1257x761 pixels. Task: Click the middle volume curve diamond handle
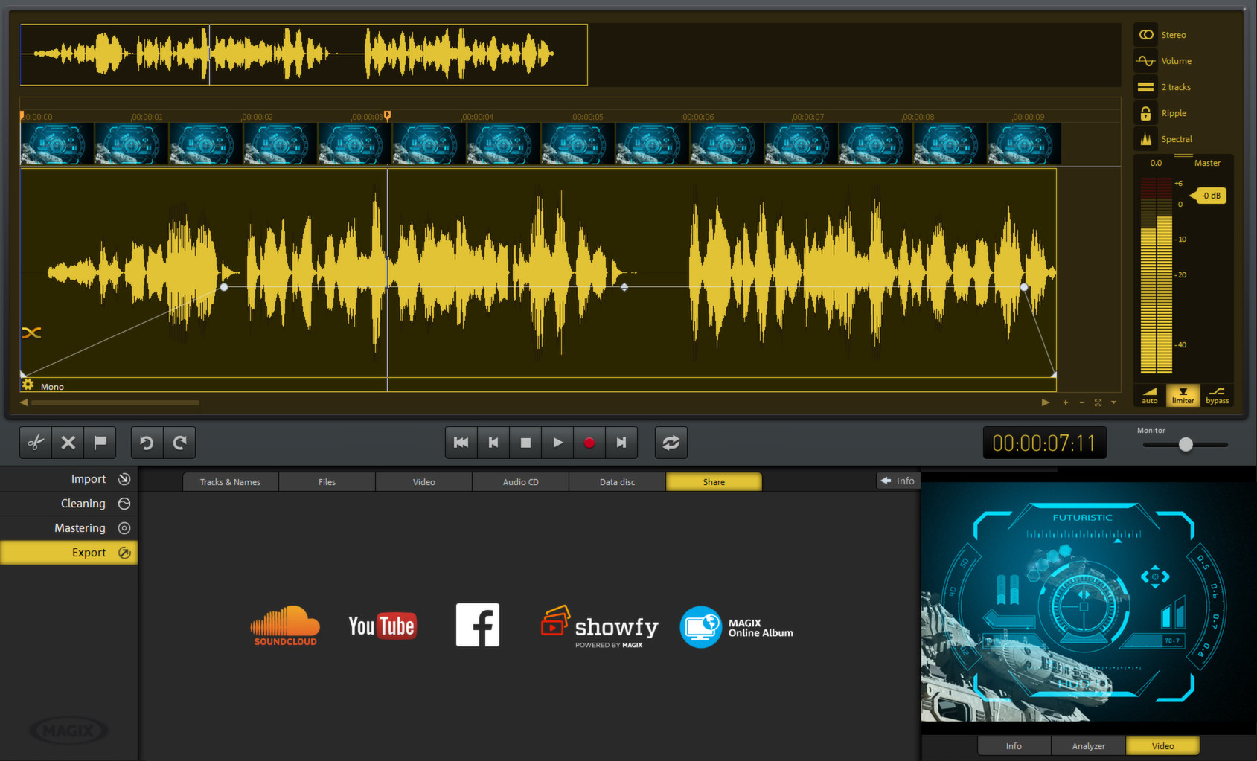pos(624,287)
